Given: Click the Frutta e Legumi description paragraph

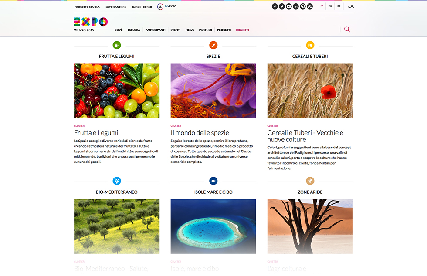Looking at the screenshot, I should [116, 151].
